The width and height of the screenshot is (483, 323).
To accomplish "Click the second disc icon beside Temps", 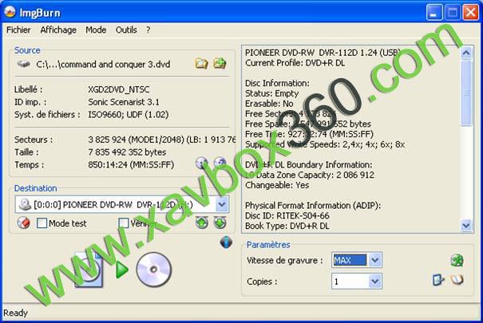I will [x=220, y=163].
